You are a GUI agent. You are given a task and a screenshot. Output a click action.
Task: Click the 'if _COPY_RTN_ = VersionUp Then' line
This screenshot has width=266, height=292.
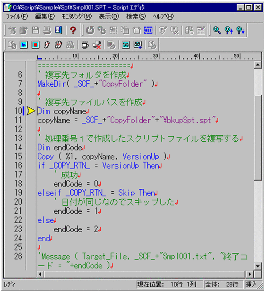pos(100,165)
